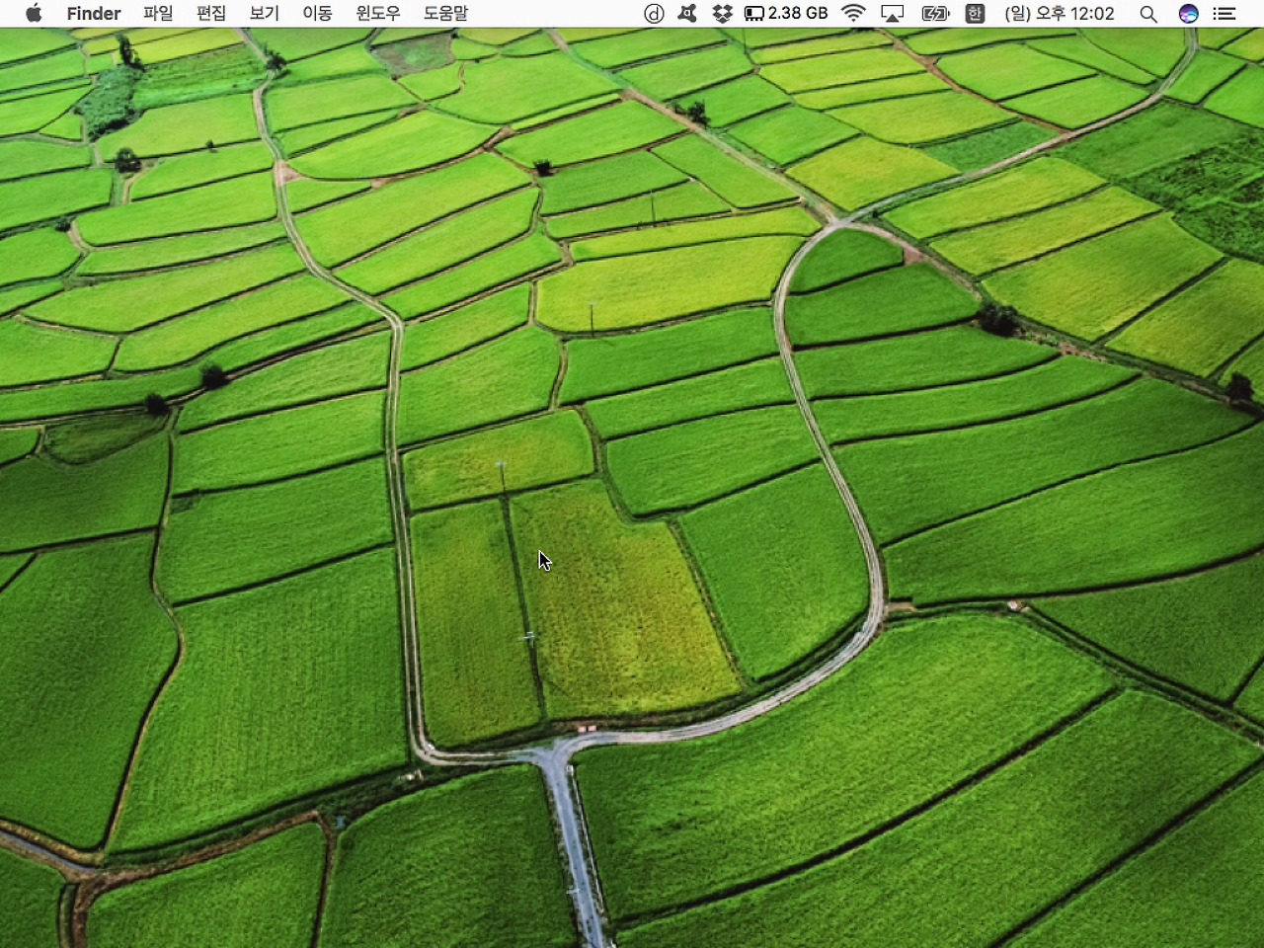Click the clock showing 오후 12:02
The image size is (1264, 948).
coord(1060,13)
